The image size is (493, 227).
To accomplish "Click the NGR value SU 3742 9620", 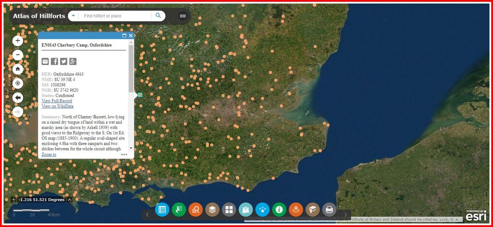I will [66, 90].
